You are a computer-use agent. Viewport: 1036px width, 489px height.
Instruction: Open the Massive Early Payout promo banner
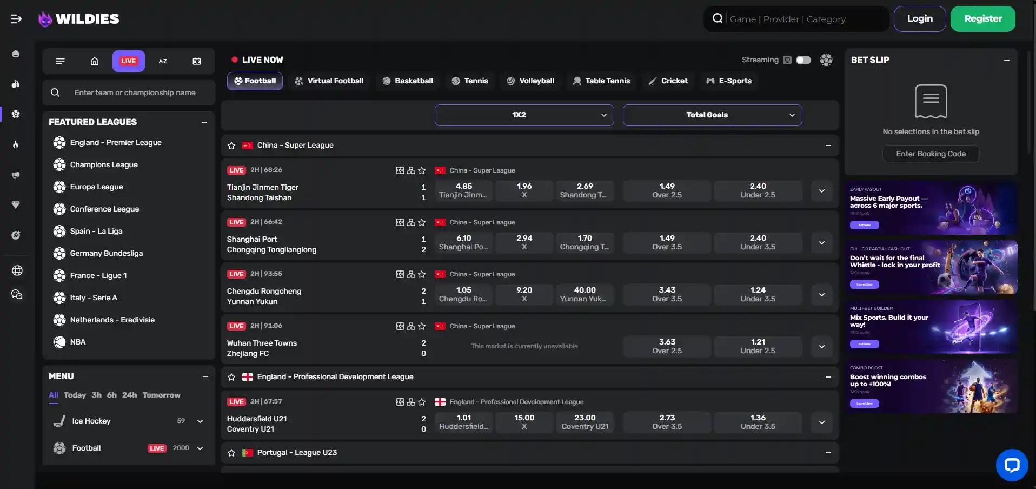point(931,208)
